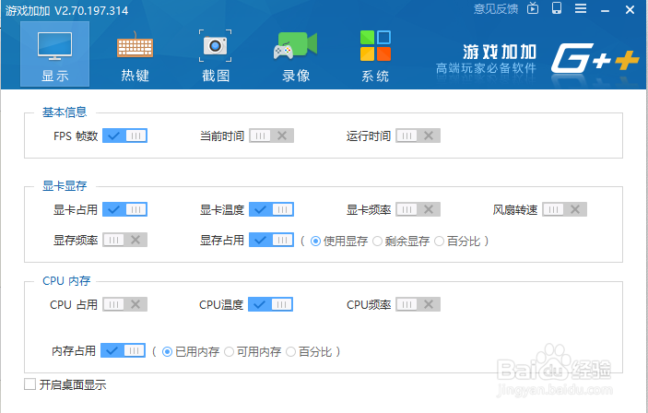Click the mobile phone icon in title bar

point(557,8)
